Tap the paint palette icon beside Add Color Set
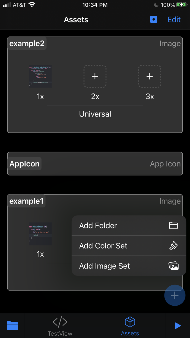 pyautogui.click(x=173, y=246)
